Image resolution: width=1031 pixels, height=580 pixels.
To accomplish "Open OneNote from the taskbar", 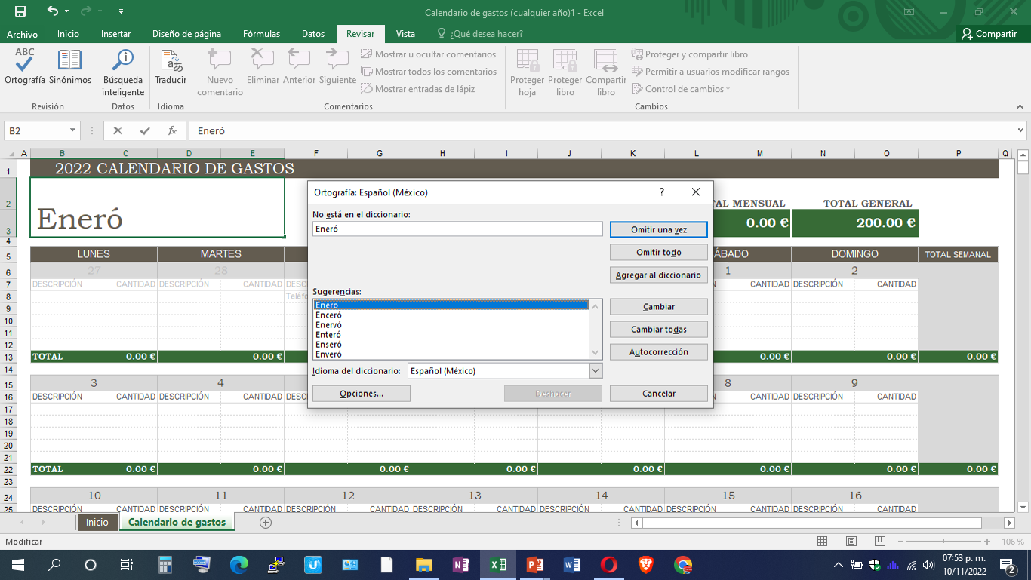I will 460,564.
